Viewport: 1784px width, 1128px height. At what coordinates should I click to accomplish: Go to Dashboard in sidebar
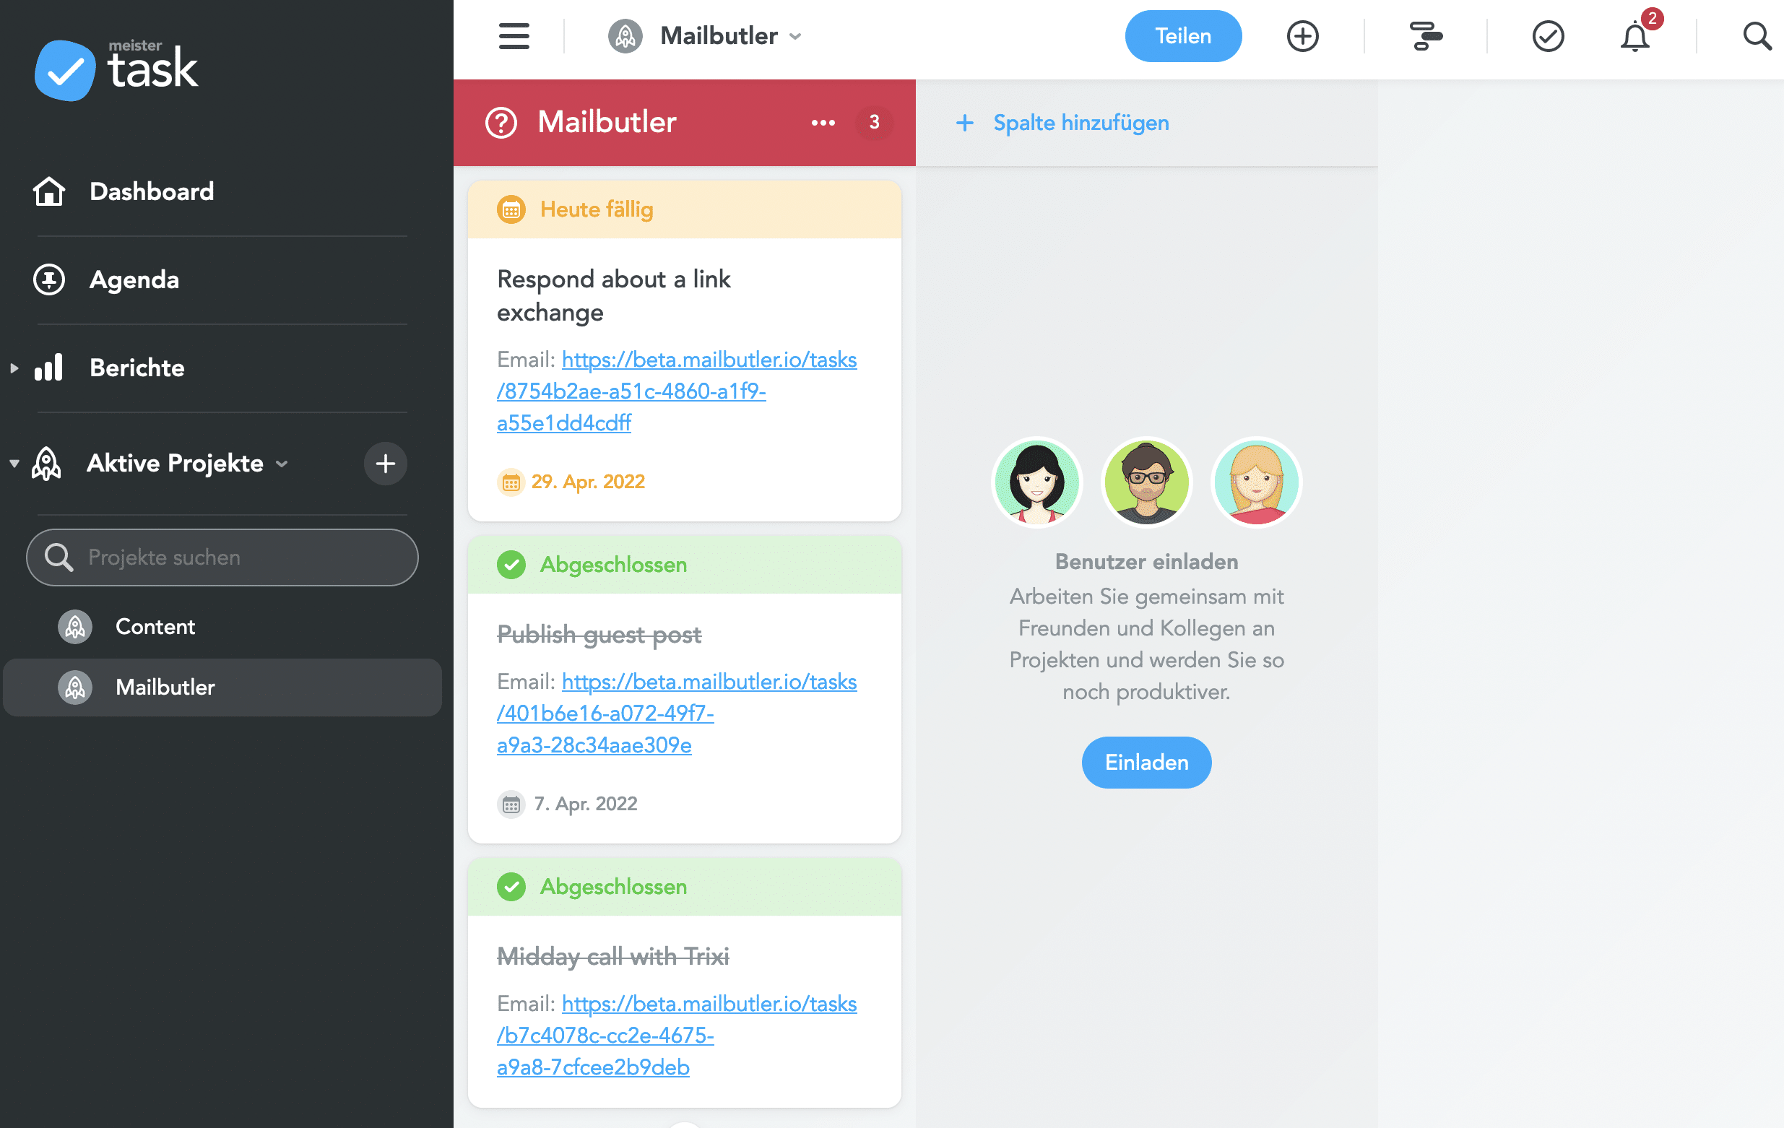152,192
